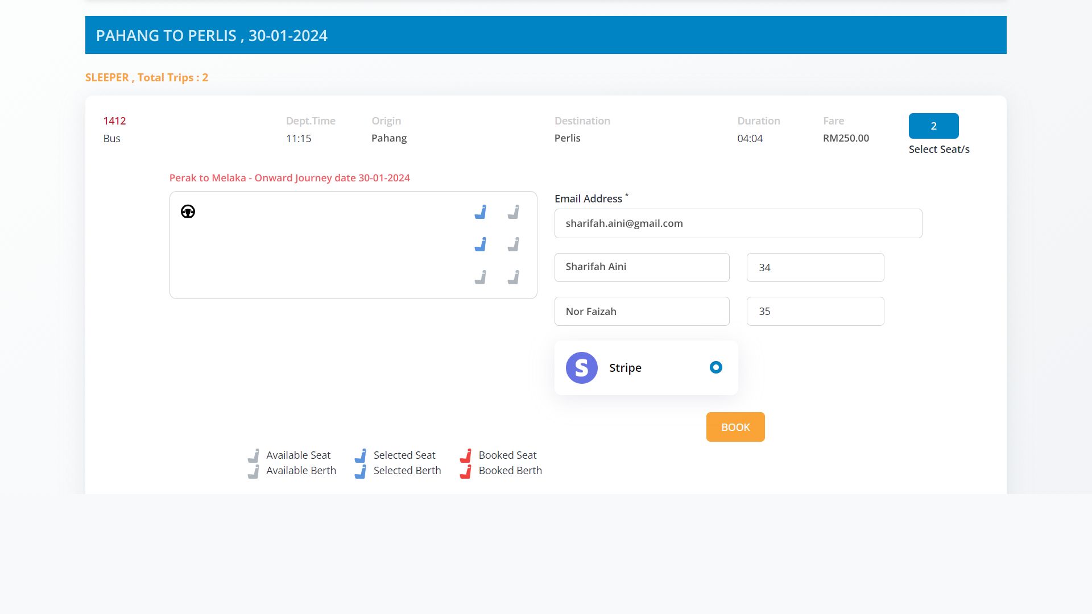Edit the Nor Faizah name field
Viewport: 1092px width, 614px height.
(642, 311)
